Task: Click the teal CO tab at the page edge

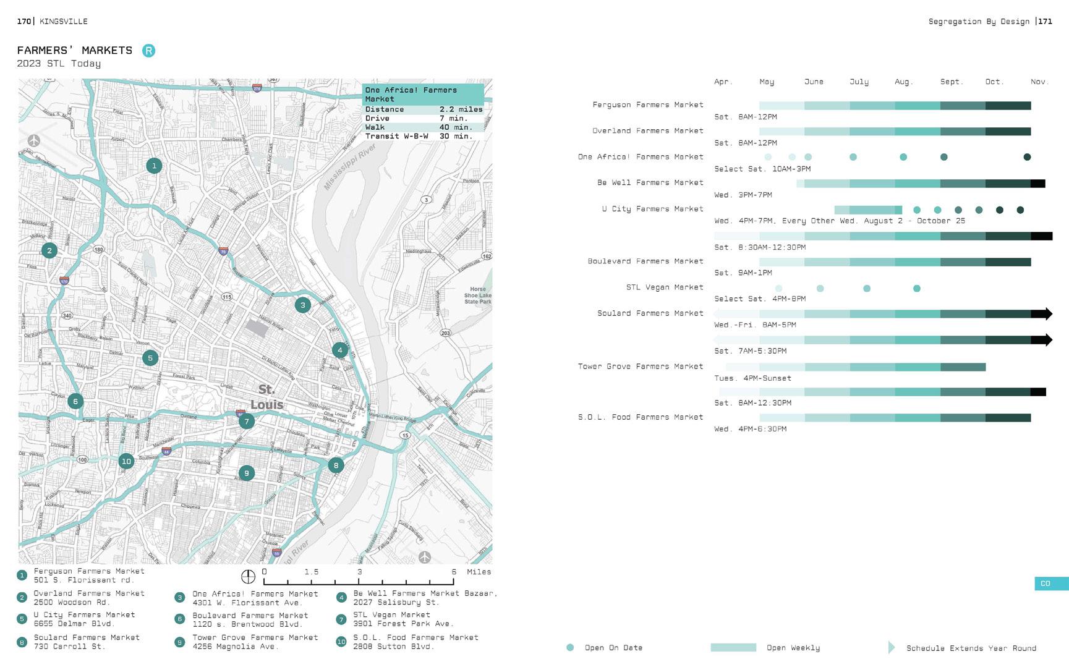Action: [1052, 584]
